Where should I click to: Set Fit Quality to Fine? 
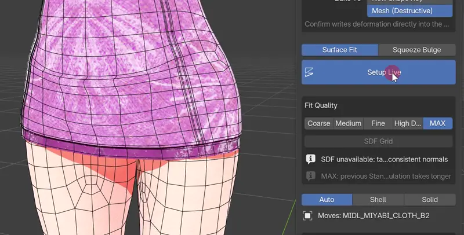[378, 123]
